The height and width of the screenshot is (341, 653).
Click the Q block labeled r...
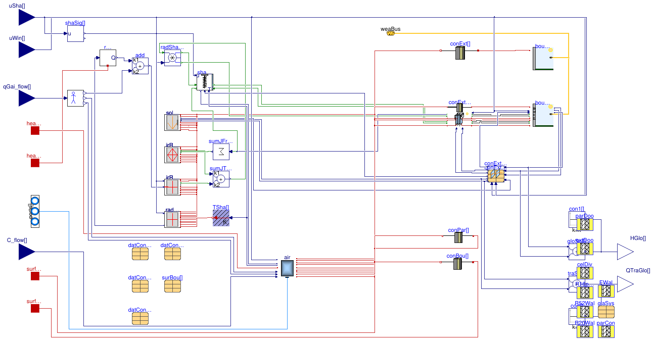pos(108,58)
